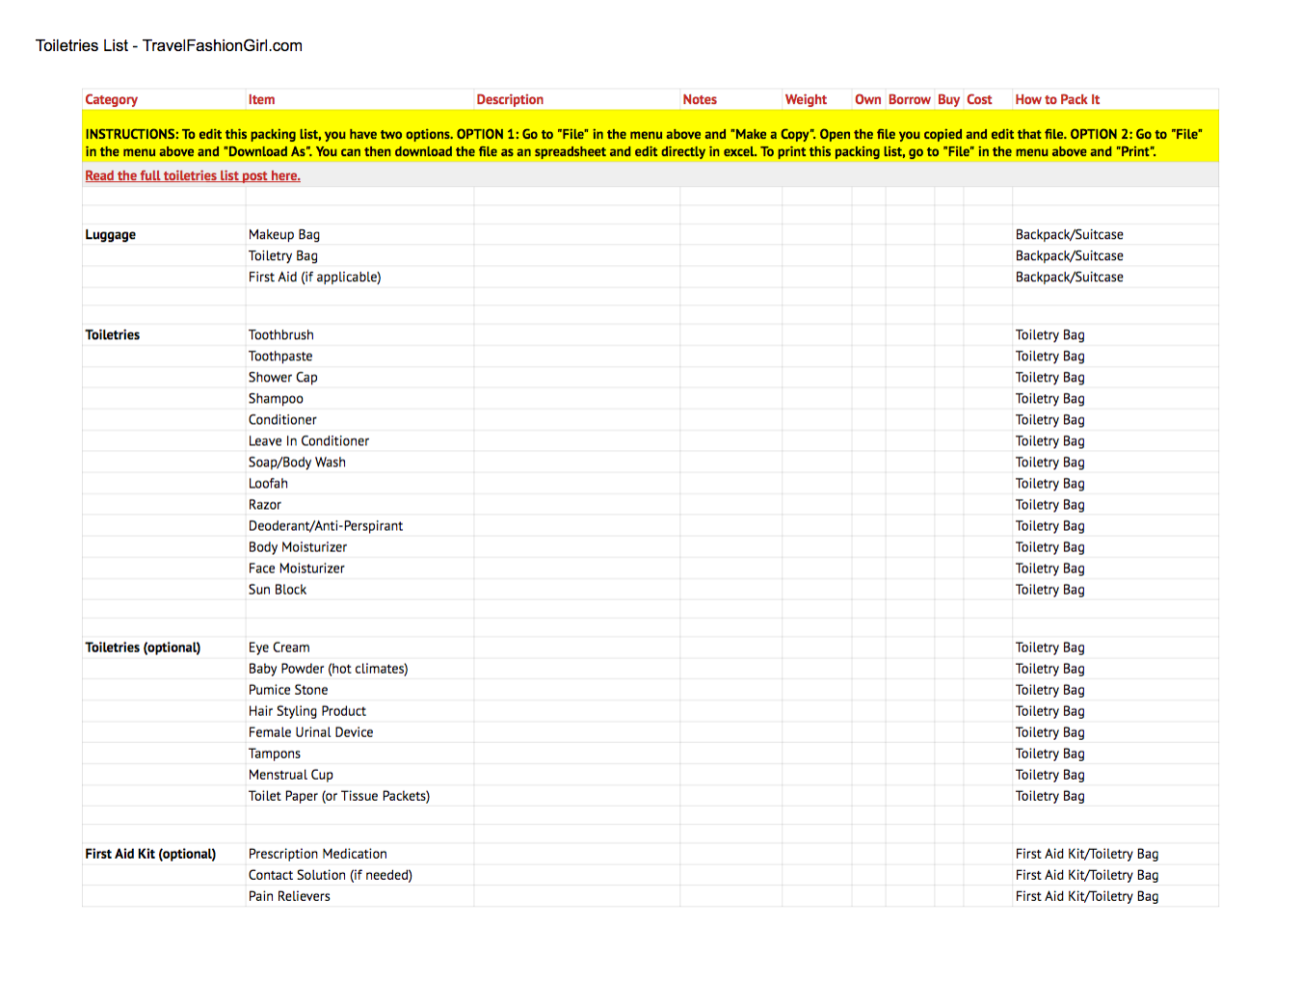The image size is (1301, 1006).
Task: Click the Toothbrush item cell
Action: (281, 334)
